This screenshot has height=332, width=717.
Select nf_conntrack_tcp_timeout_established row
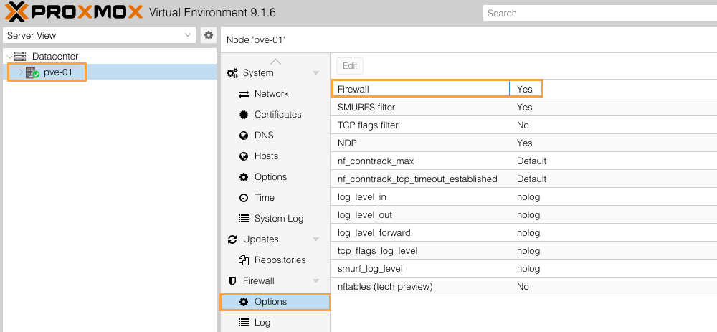523,179
